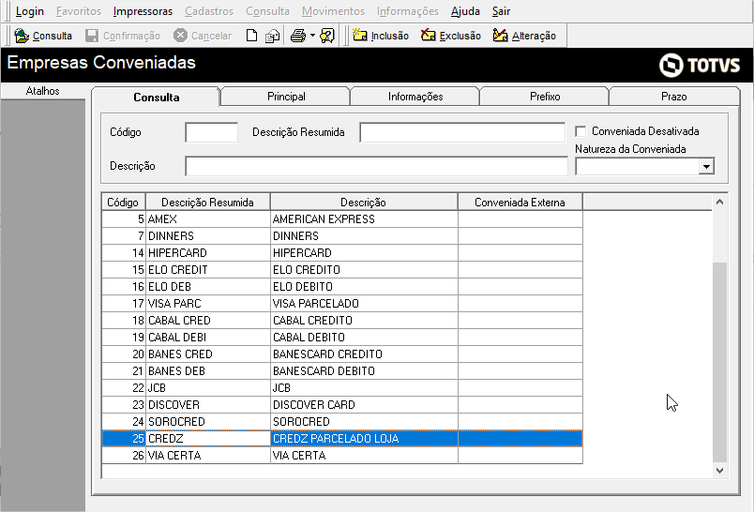
Task: Select the VIA CERTA description cell
Action: 364,456
